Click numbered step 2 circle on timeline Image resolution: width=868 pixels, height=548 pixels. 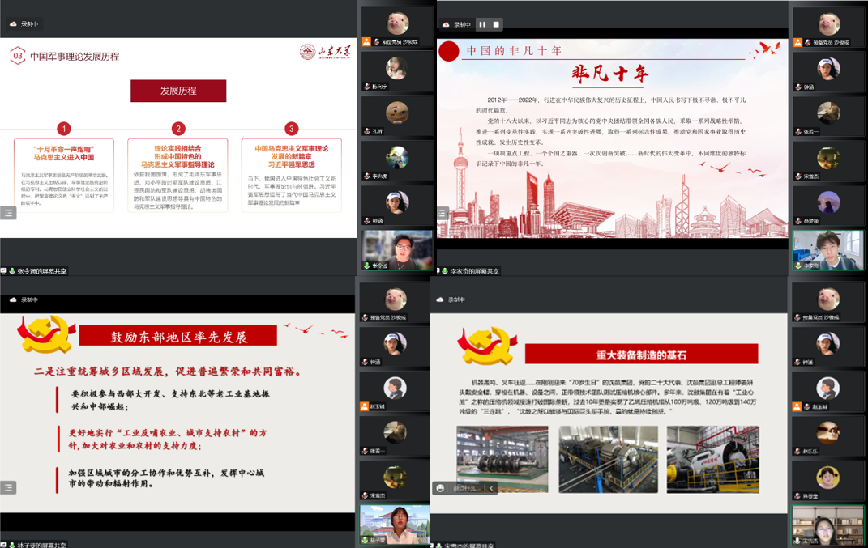[x=178, y=129]
